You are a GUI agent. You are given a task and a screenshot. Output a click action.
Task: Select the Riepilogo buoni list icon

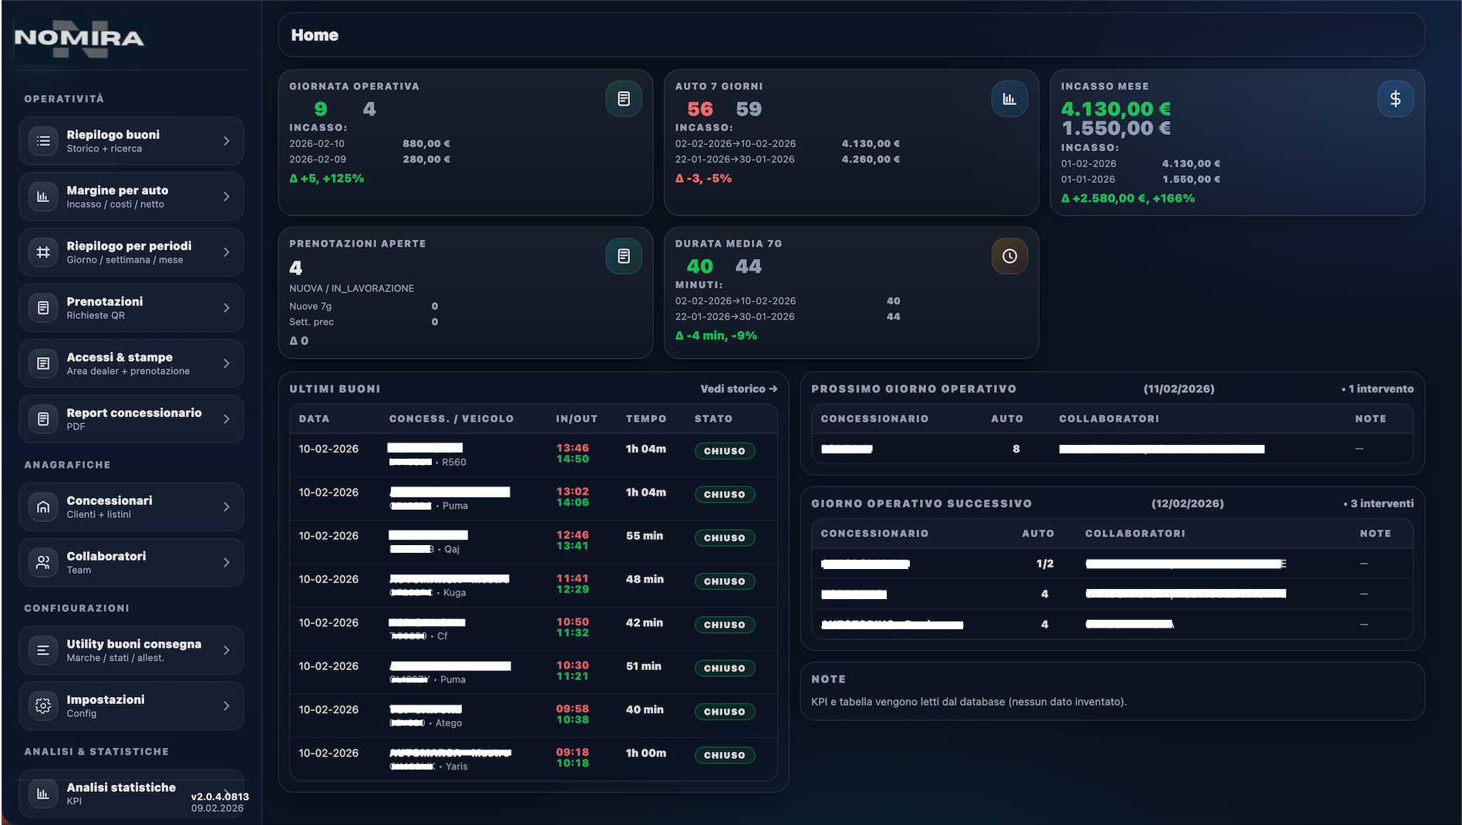pos(44,140)
